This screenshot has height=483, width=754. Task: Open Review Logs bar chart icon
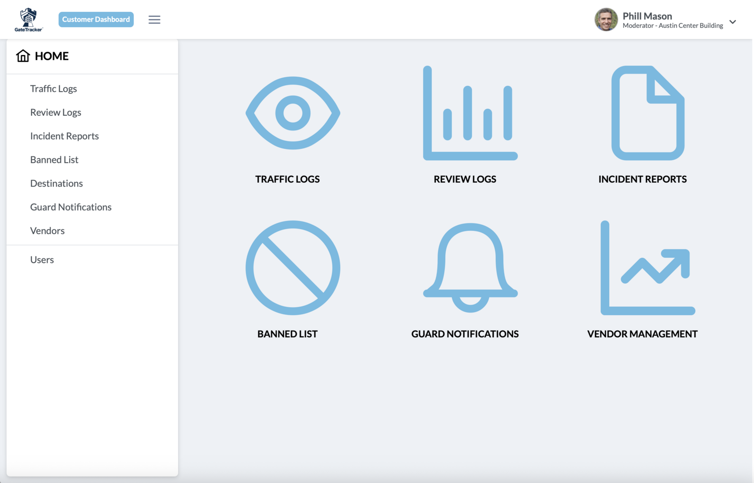pos(470,113)
